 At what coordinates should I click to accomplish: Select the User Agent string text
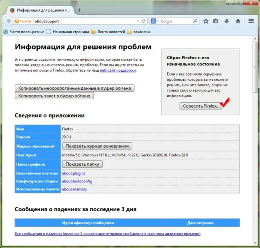pyautogui.click(x=125, y=155)
